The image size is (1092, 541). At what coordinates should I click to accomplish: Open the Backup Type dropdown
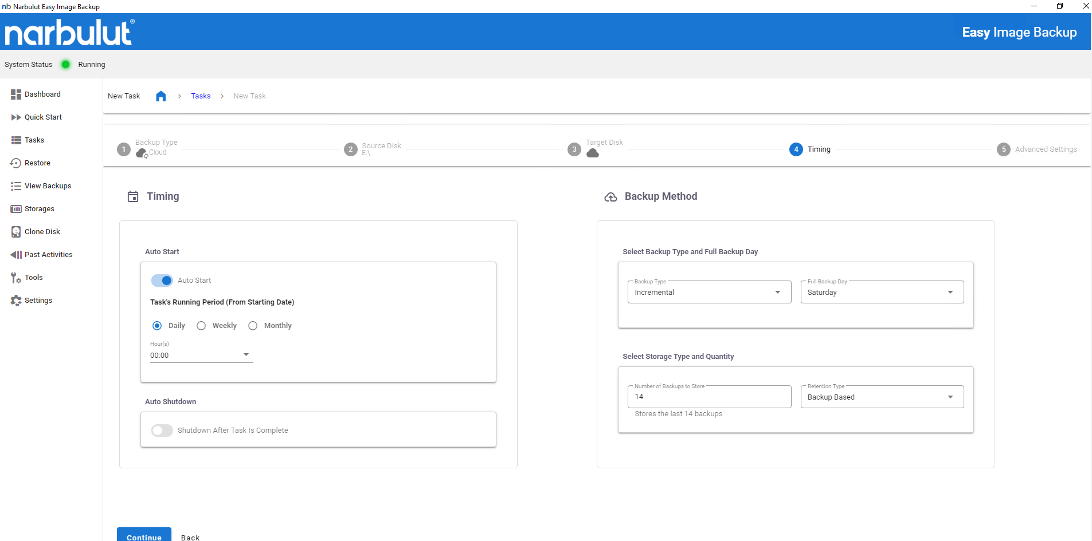tap(709, 293)
